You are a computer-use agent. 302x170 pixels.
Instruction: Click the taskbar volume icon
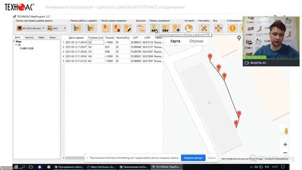256,167
